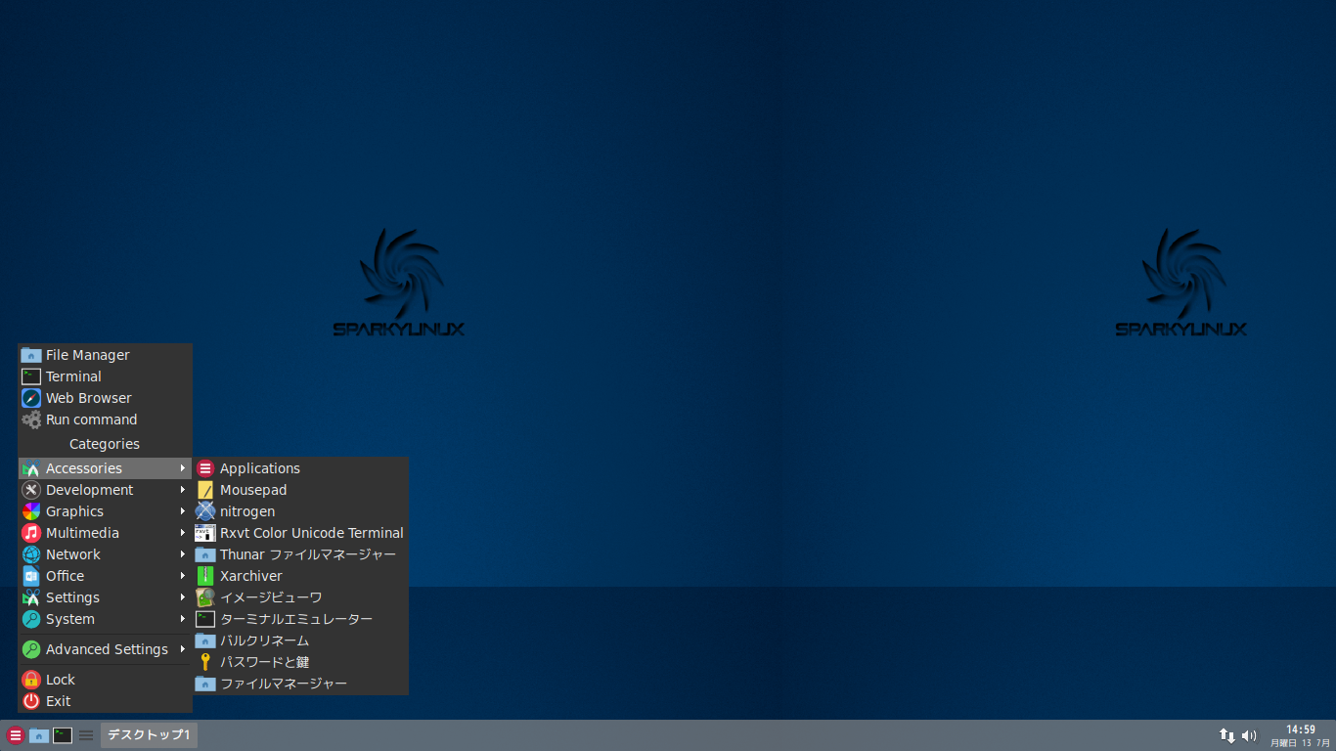Launch Terminal from the menu text
This screenshot has width=1336, height=751.
coord(73,376)
